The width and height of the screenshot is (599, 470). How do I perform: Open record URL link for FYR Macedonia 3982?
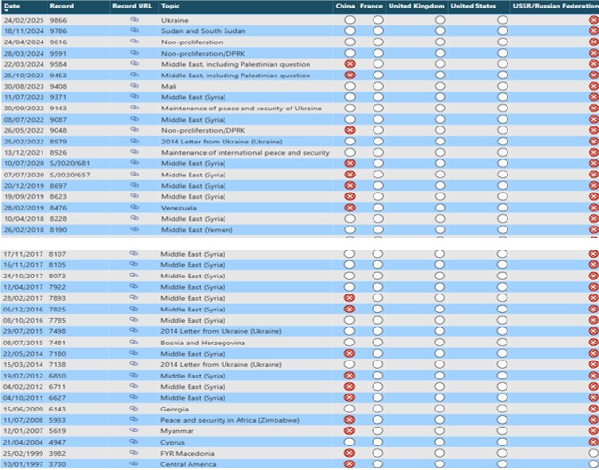(x=133, y=453)
